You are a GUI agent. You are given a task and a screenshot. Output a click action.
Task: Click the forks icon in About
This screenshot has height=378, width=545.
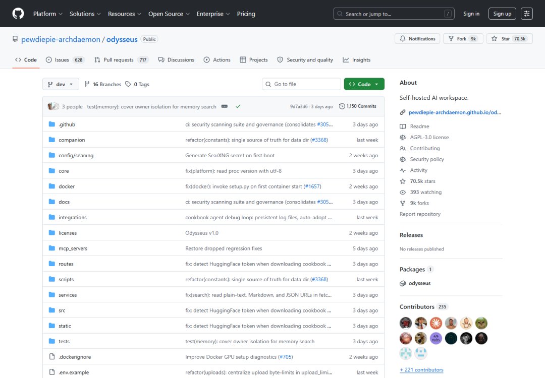coord(403,203)
